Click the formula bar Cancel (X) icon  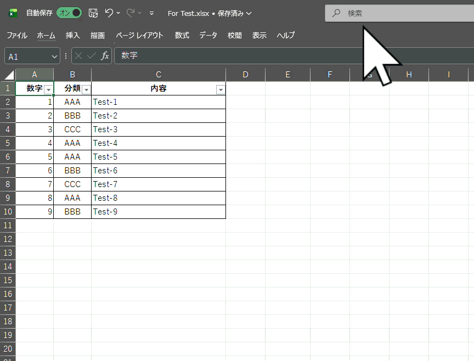click(x=78, y=55)
